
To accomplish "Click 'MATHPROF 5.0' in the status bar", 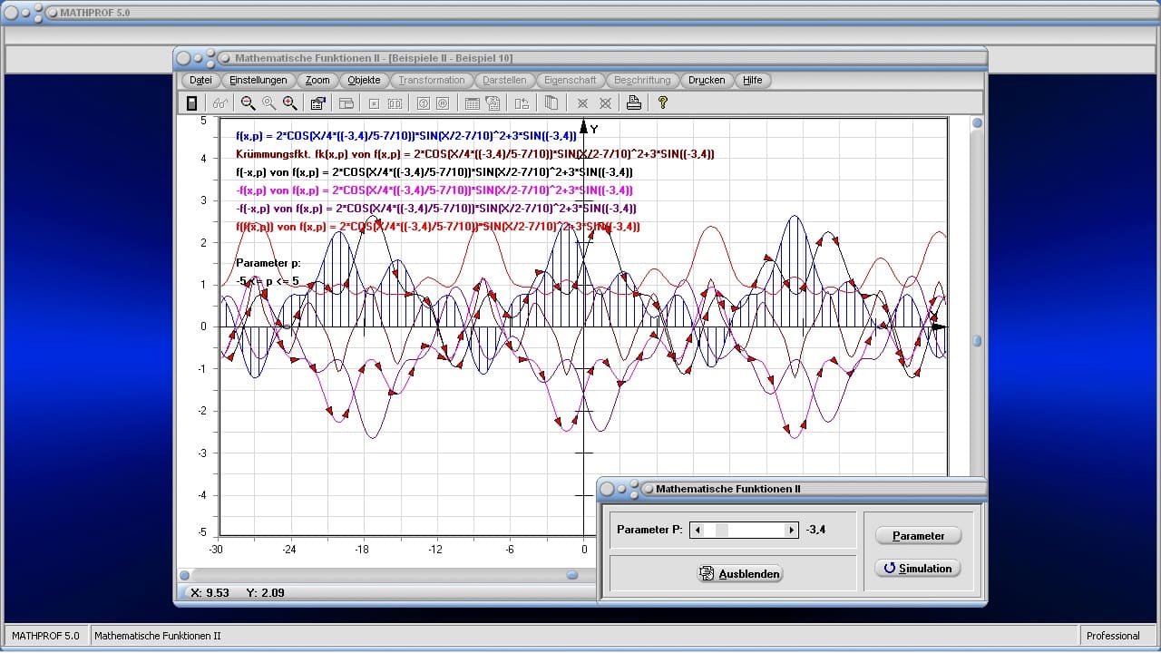I will [x=45, y=636].
